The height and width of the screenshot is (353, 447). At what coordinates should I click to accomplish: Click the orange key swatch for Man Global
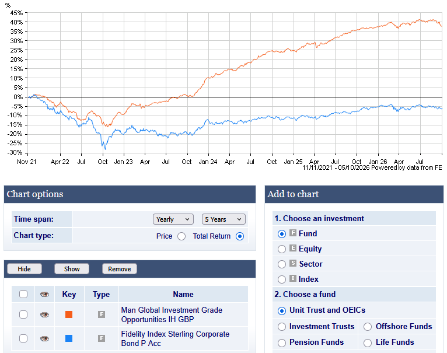(69, 314)
